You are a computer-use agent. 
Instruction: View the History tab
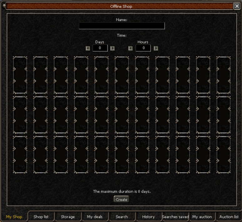pyautogui.click(x=148, y=217)
